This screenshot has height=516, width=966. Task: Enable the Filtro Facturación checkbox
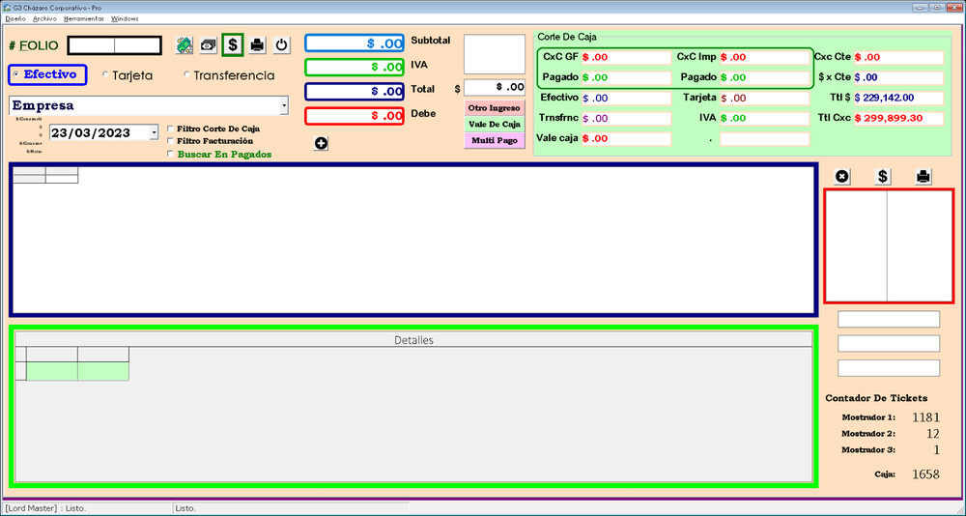(x=171, y=141)
